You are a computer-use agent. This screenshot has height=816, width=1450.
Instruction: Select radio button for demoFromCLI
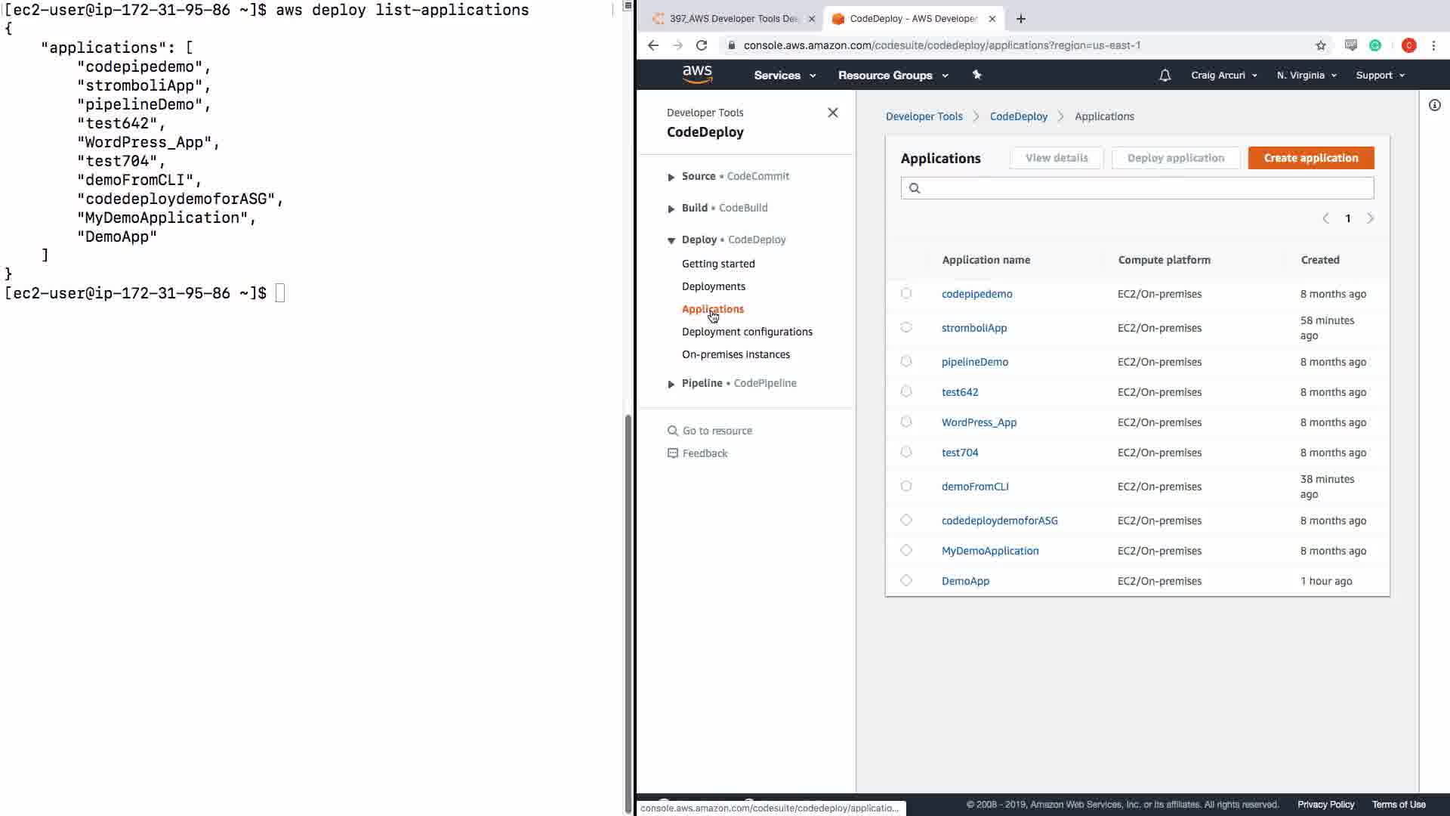906,486
